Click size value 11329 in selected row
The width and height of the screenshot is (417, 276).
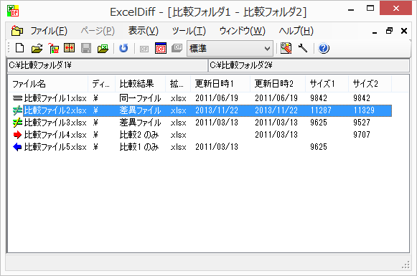pyautogui.click(x=364, y=110)
